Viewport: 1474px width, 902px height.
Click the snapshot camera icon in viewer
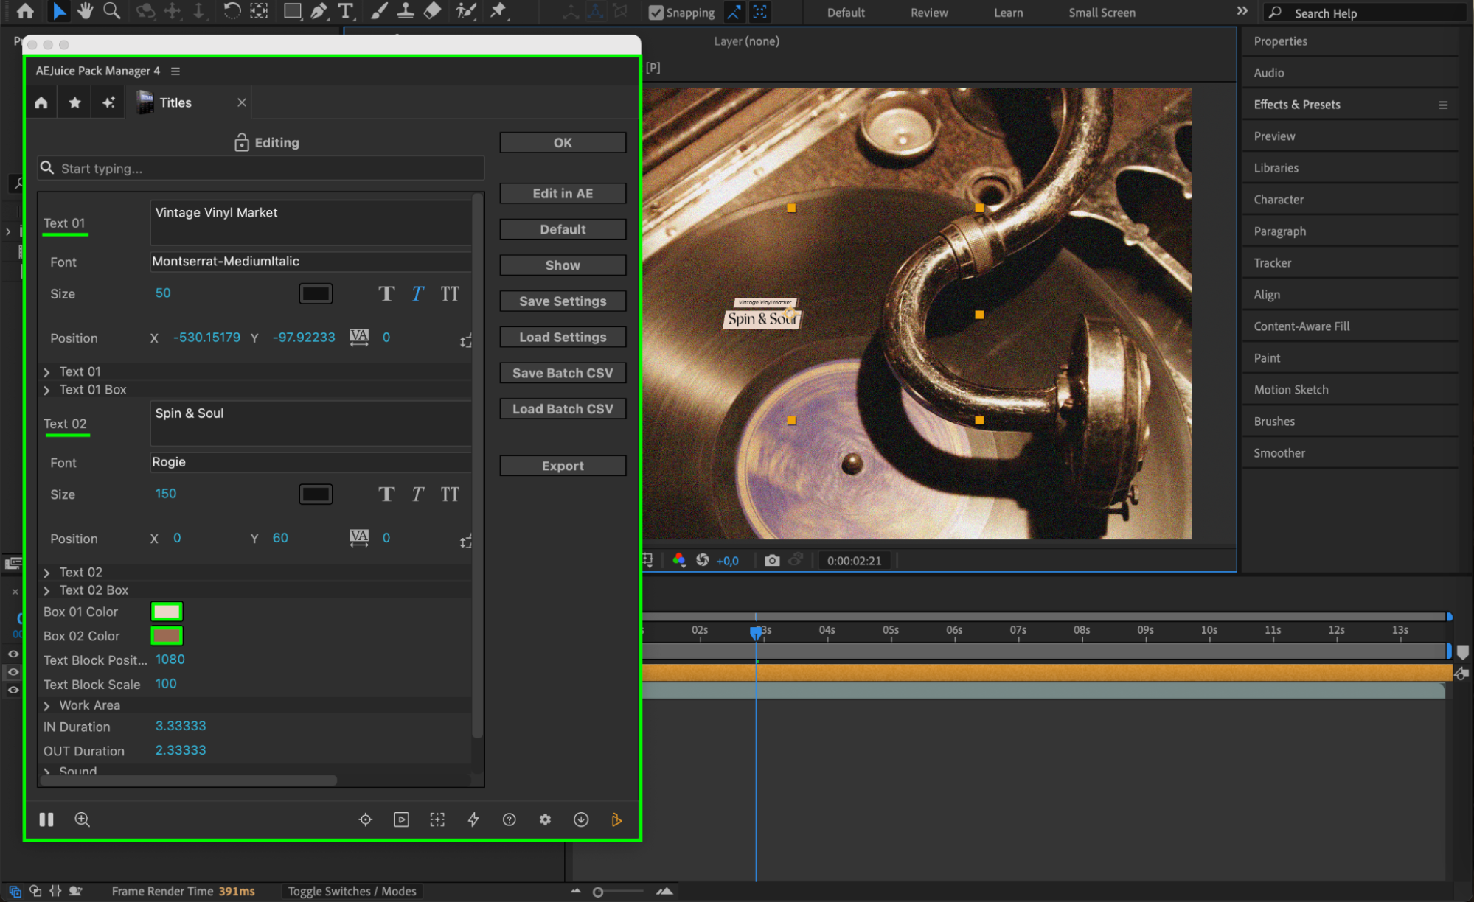[x=772, y=561]
